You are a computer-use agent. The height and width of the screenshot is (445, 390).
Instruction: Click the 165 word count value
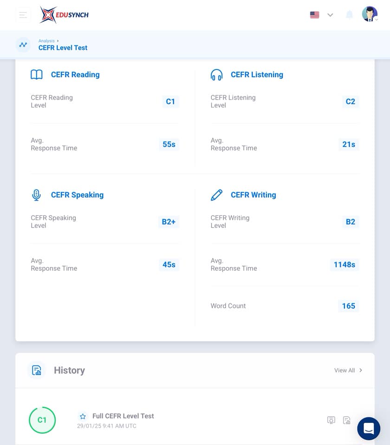(349, 306)
